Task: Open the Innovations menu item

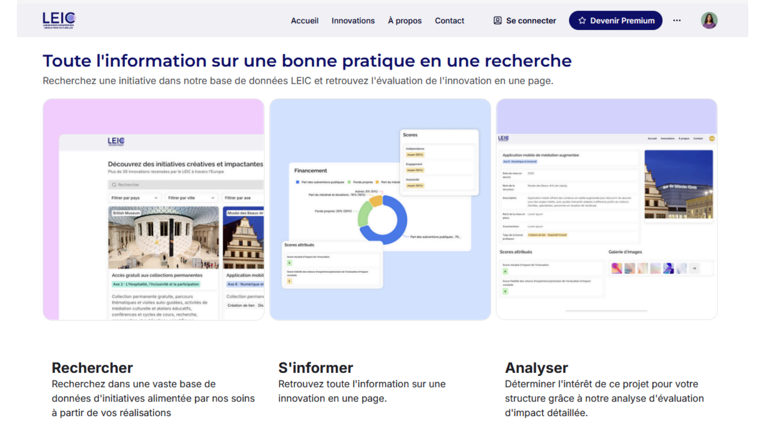Action: 353,20
